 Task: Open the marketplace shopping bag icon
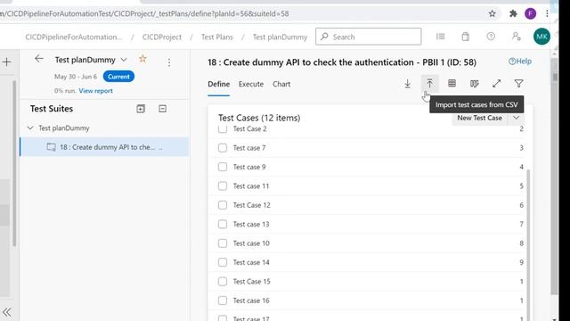tap(465, 37)
